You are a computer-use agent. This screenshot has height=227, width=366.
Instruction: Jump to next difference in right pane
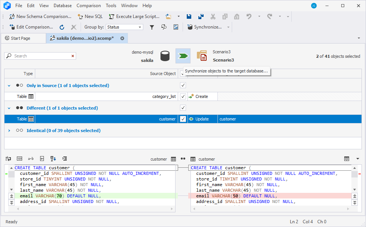[x=355, y=202]
